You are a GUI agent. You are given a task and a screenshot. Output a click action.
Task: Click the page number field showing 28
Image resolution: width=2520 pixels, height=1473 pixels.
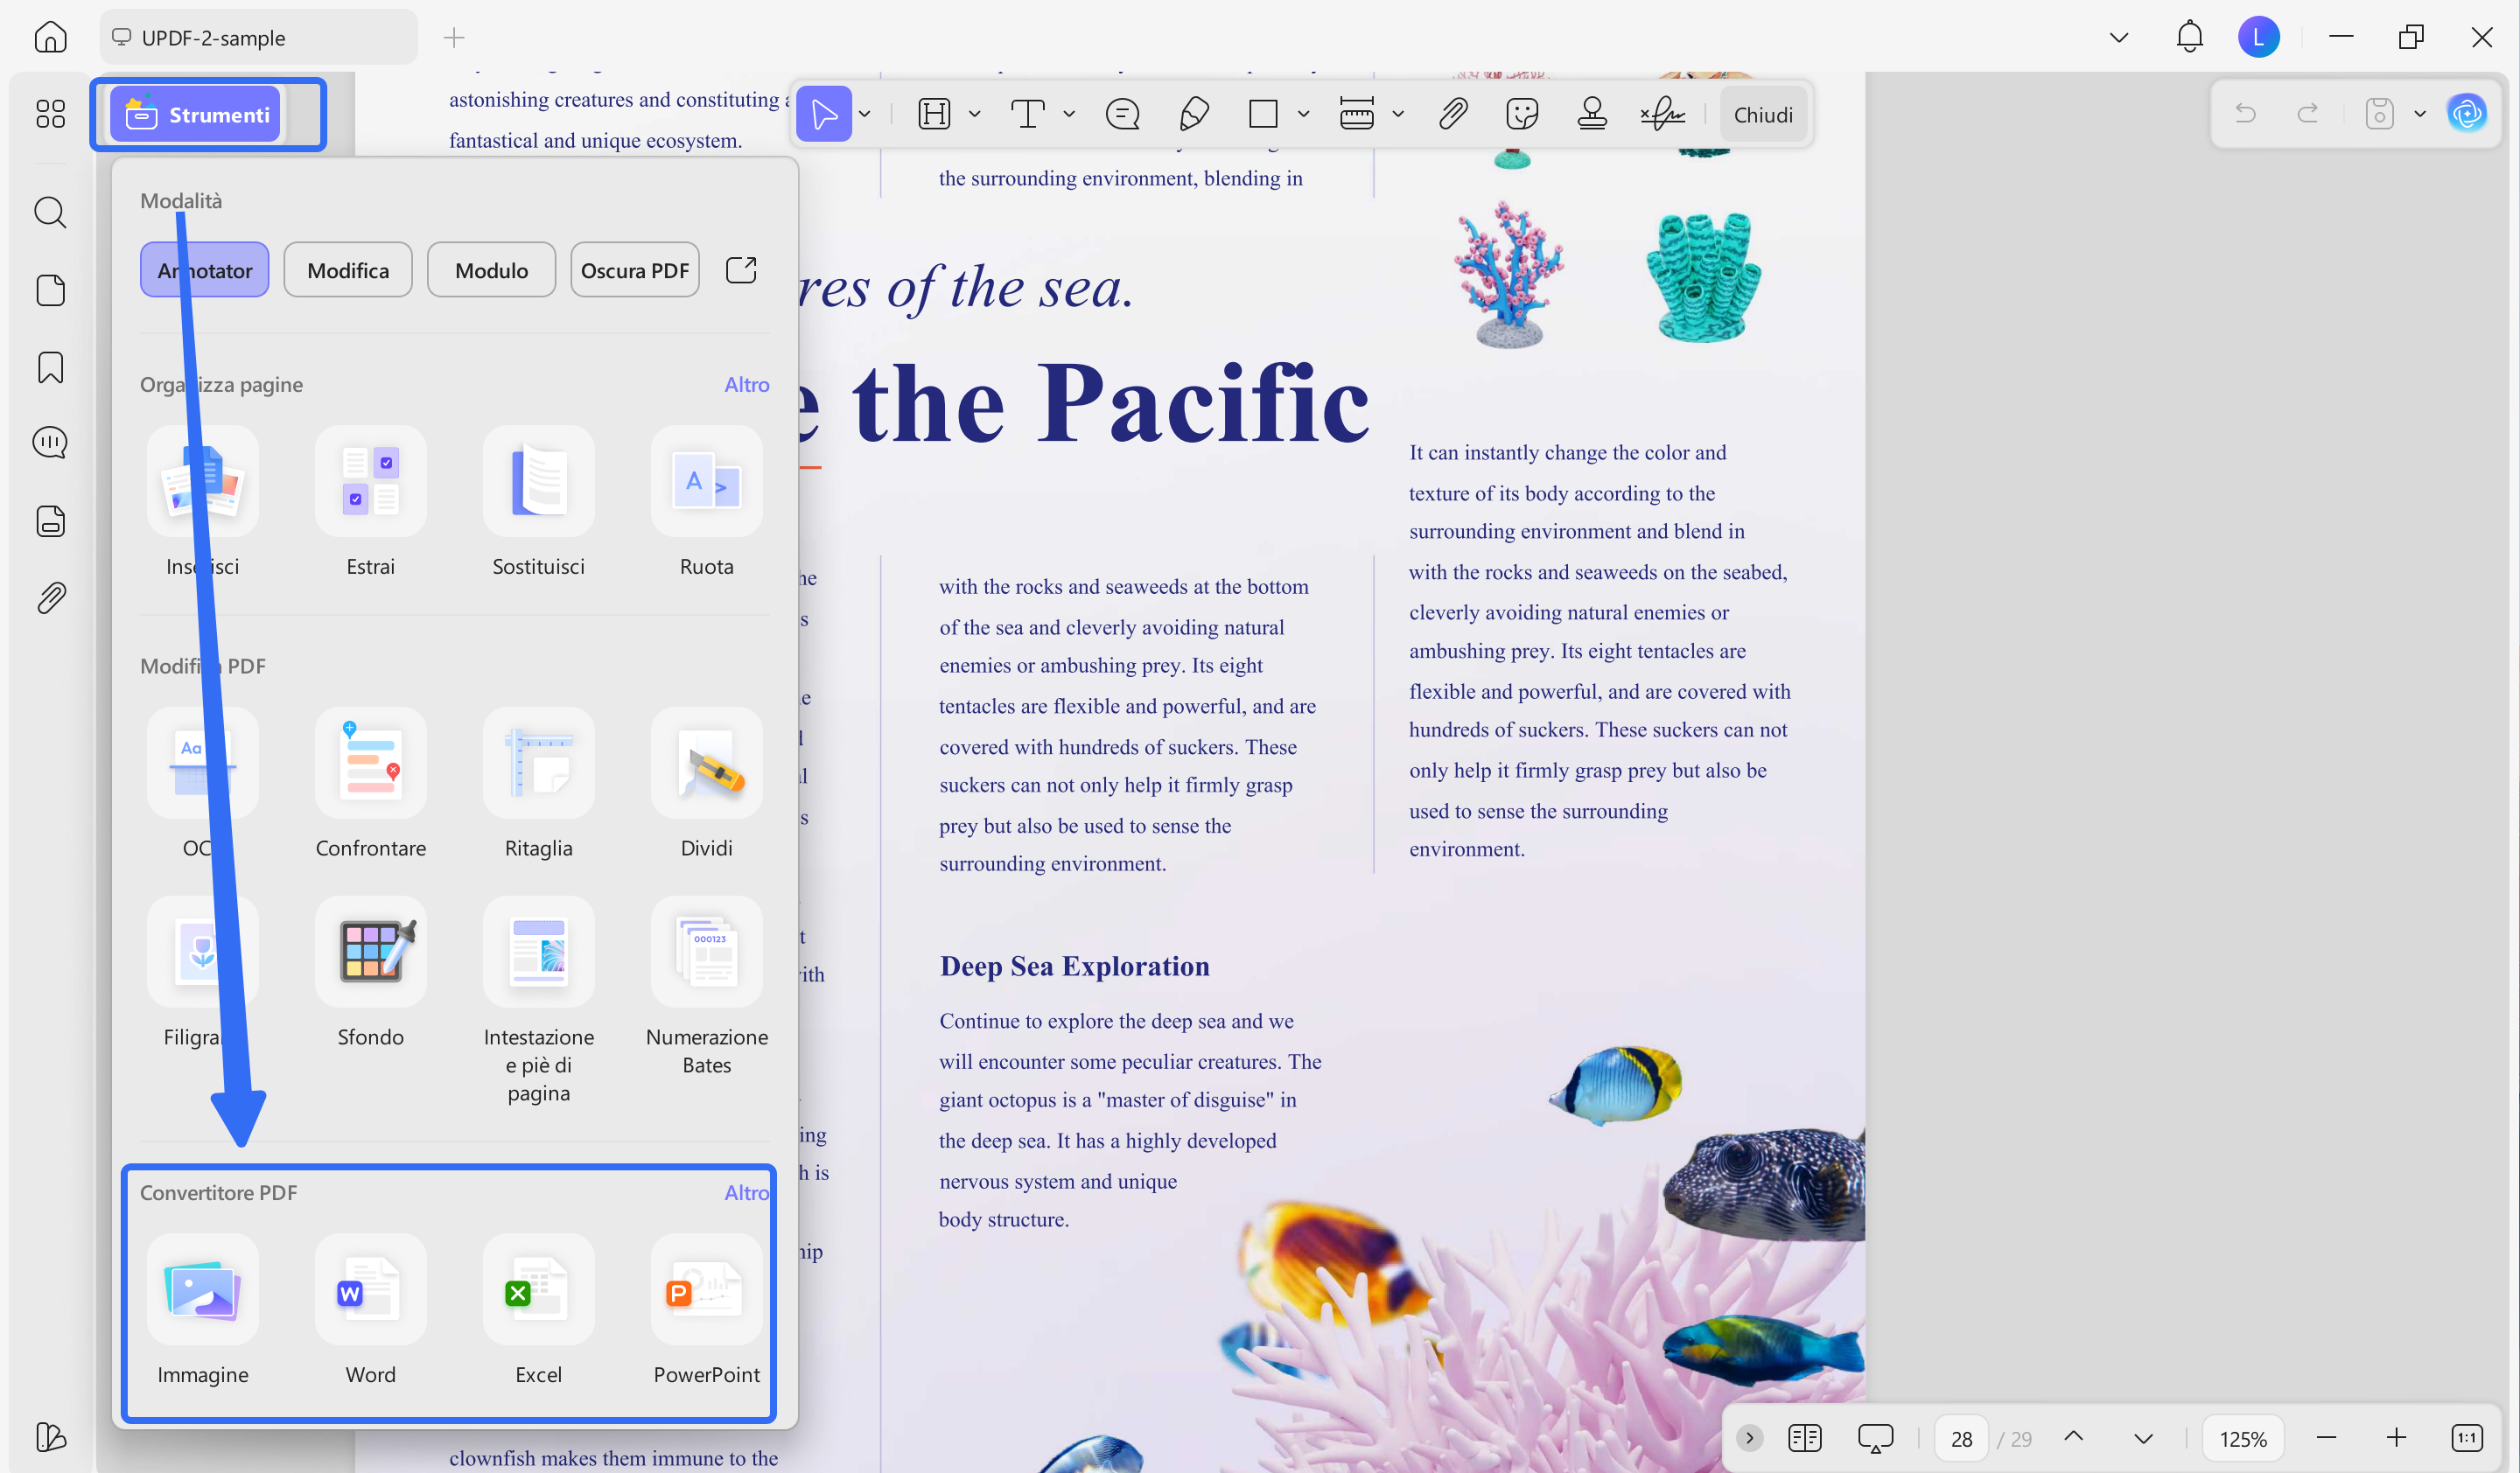click(1961, 1438)
